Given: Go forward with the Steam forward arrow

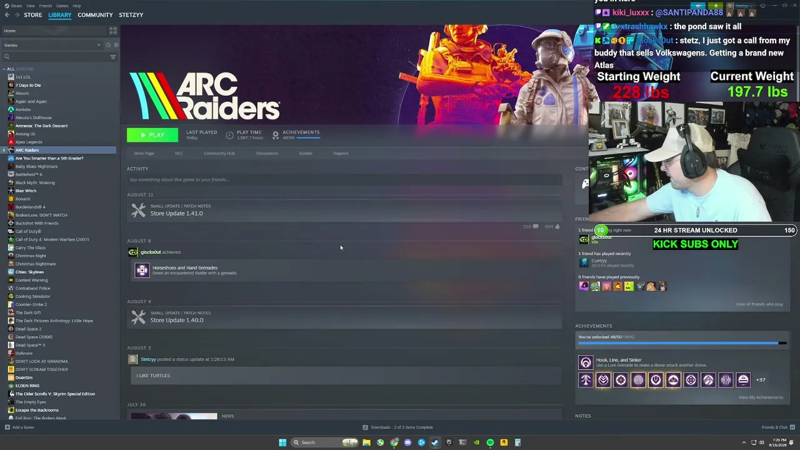Looking at the screenshot, I should 16,15.
